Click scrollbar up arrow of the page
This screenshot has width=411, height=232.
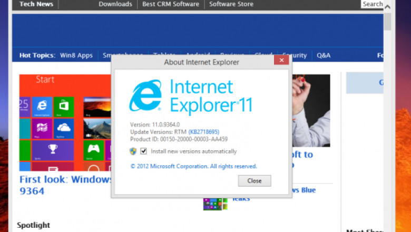388,7
